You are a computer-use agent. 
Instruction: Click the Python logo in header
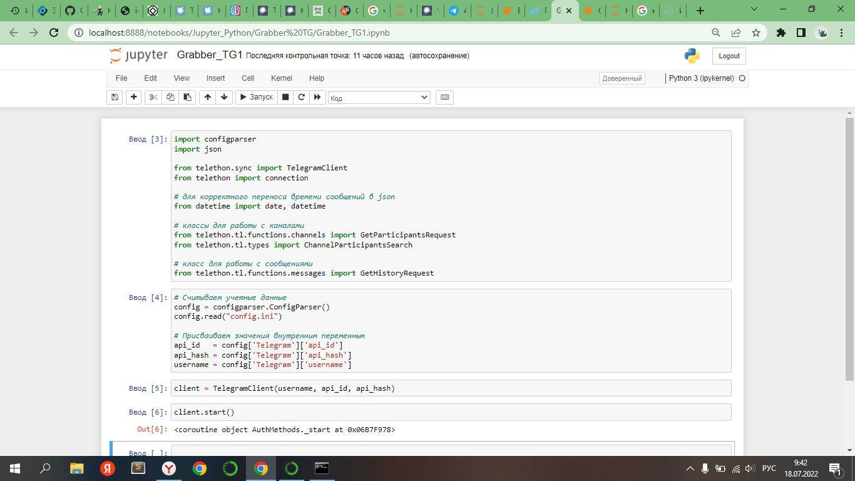[692, 56]
